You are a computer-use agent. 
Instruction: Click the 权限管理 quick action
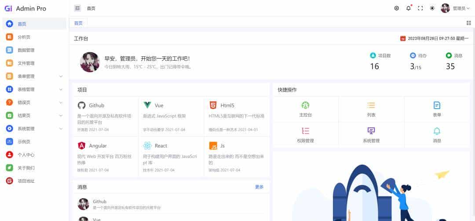[305, 135]
